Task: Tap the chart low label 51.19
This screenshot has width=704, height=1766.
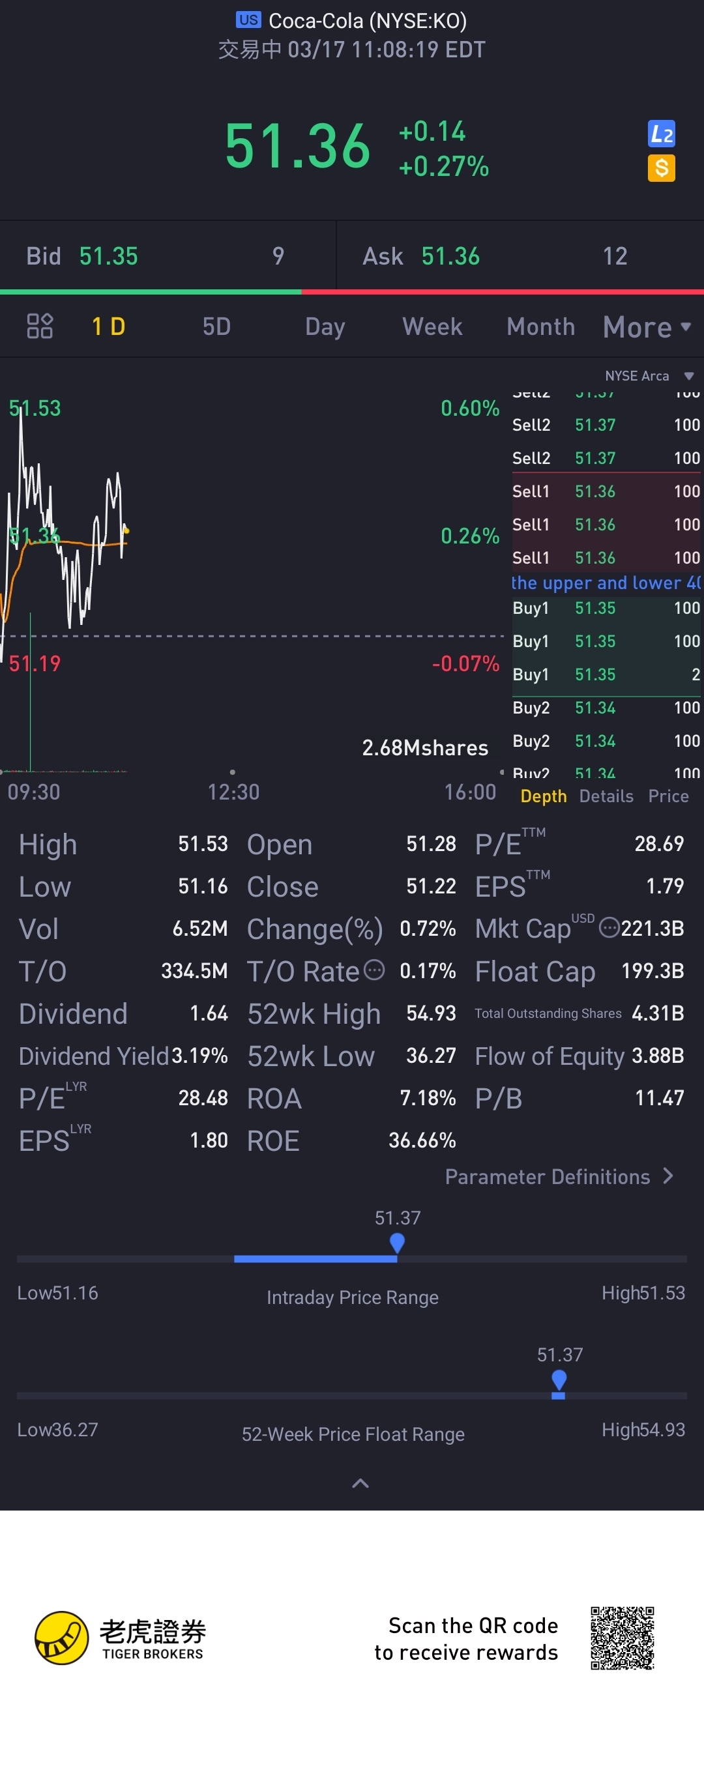Action: tap(35, 663)
